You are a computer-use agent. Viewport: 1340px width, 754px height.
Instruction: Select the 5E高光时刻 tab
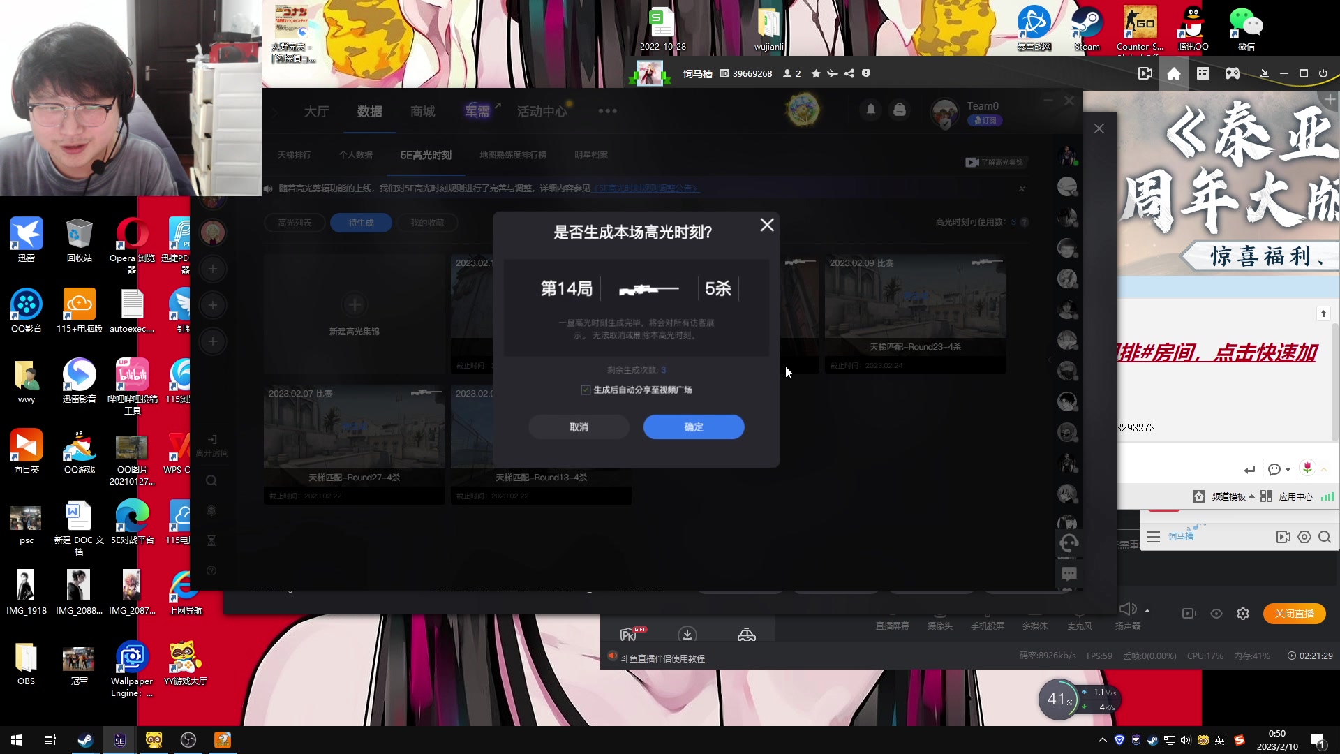425,155
